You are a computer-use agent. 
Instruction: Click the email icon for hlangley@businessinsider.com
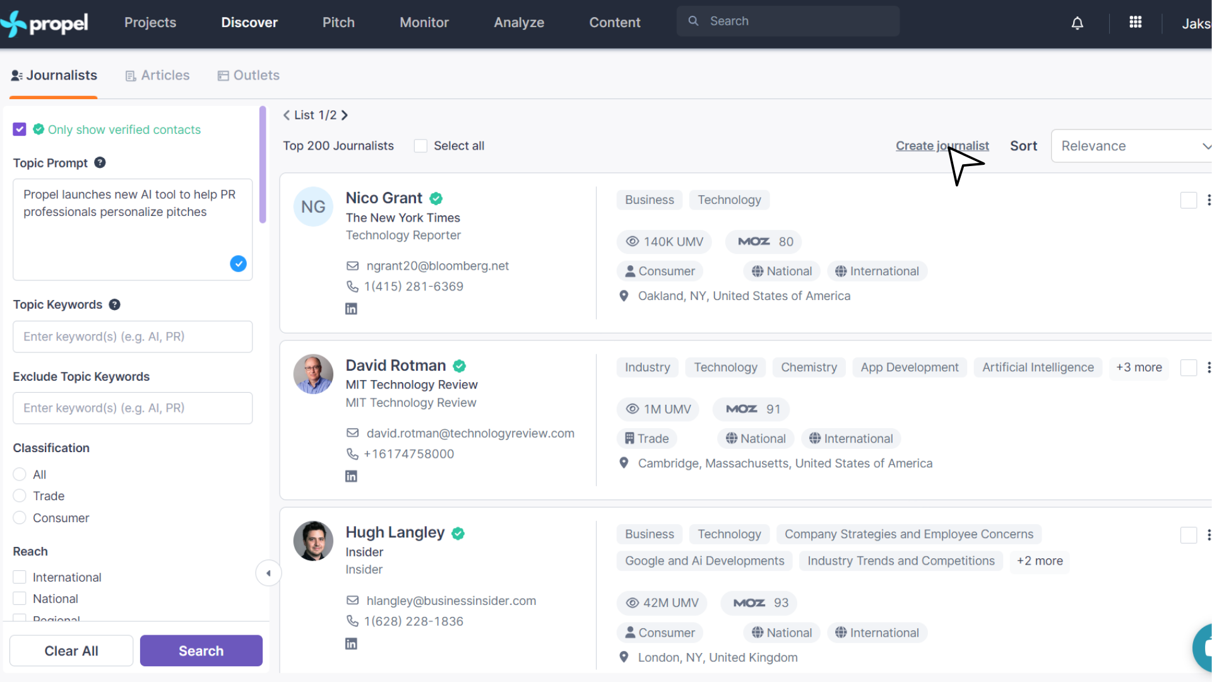point(352,601)
